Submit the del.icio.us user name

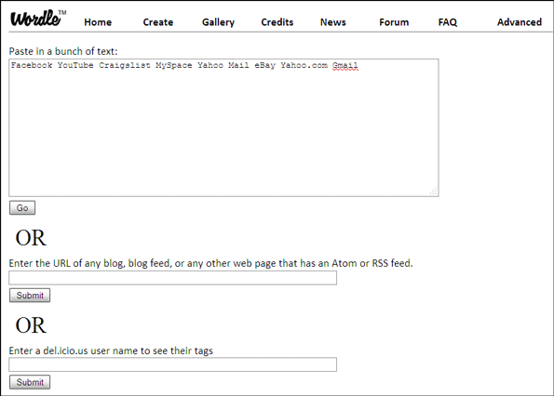[30, 382]
